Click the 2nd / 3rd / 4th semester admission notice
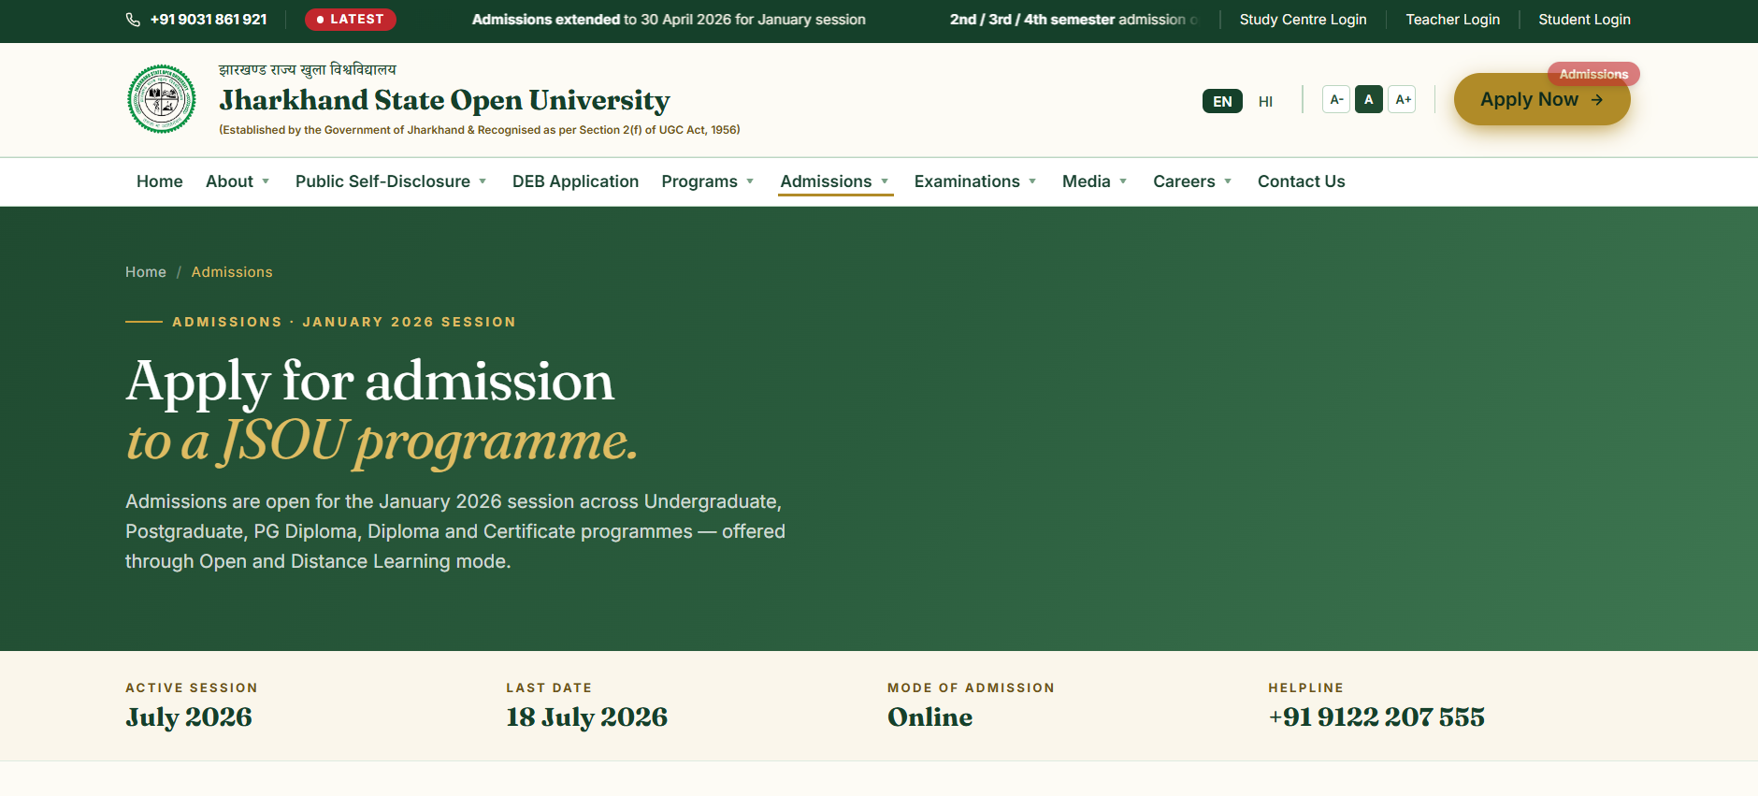Screen dimensions: 1758x796 (x=1074, y=20)
